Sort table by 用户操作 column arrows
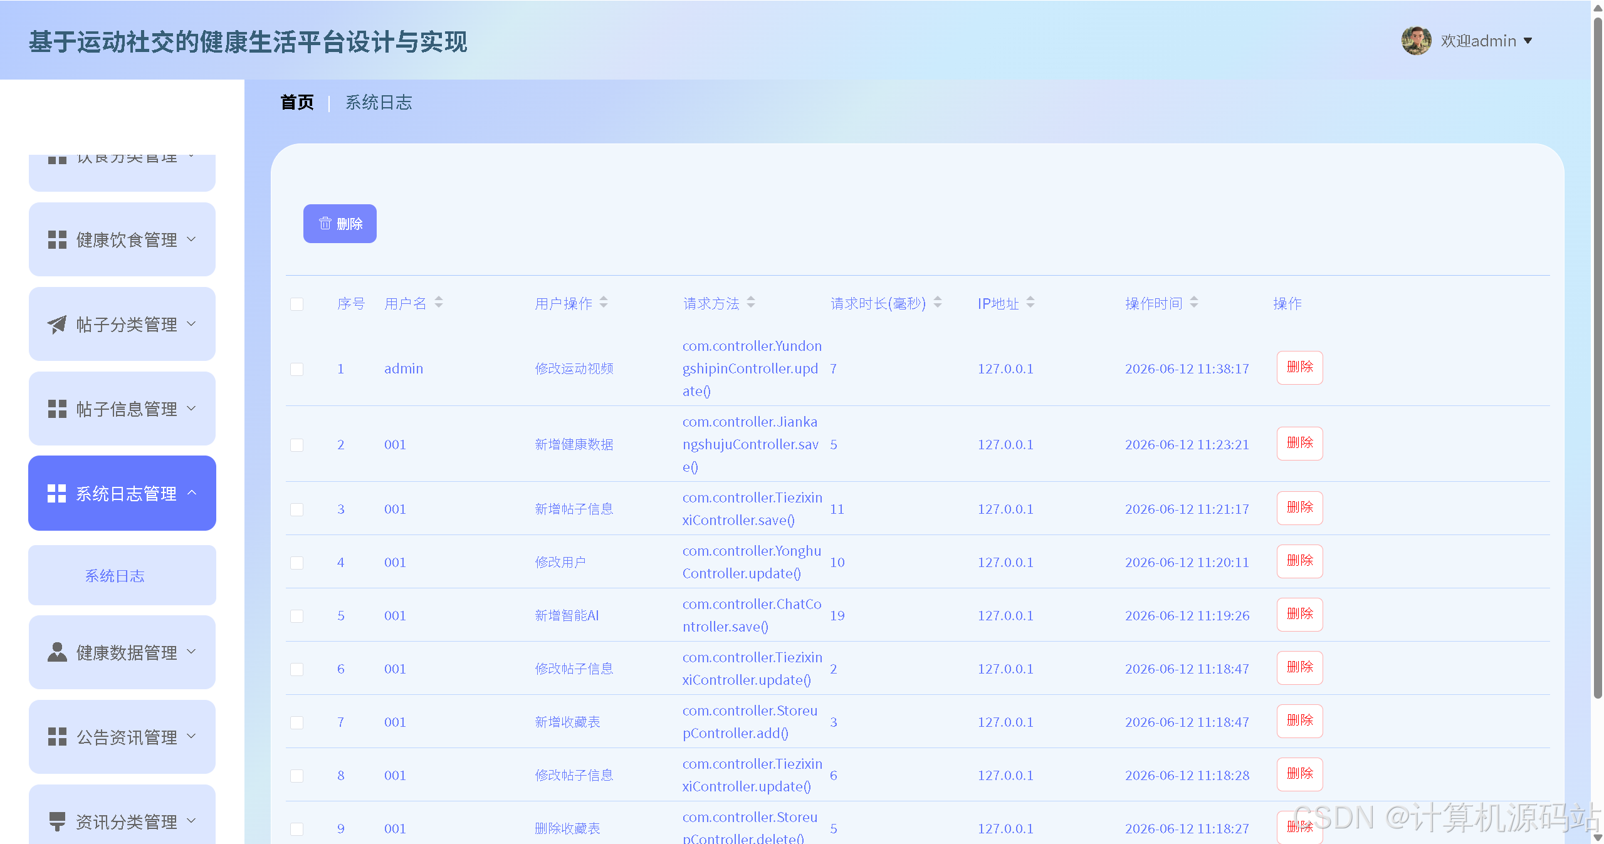 tap(604, 303)
